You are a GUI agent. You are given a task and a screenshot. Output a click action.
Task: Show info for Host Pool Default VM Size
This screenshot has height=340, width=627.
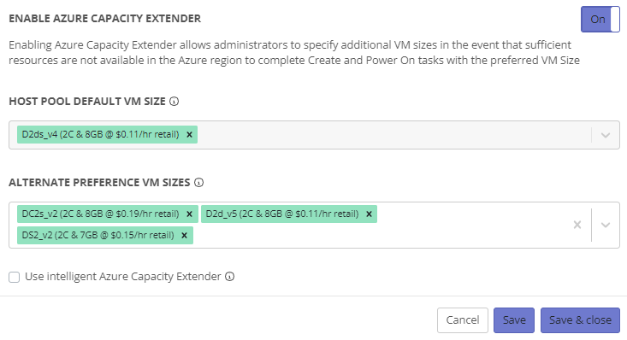tap(174, 102)
